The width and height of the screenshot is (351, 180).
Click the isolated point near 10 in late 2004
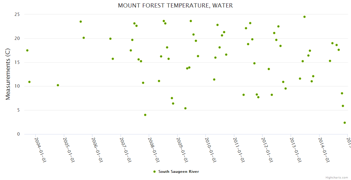(x=58, y=85)
